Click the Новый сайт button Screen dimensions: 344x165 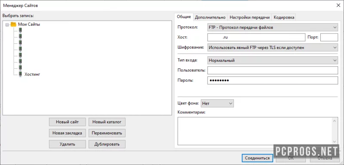coord(68,122)
